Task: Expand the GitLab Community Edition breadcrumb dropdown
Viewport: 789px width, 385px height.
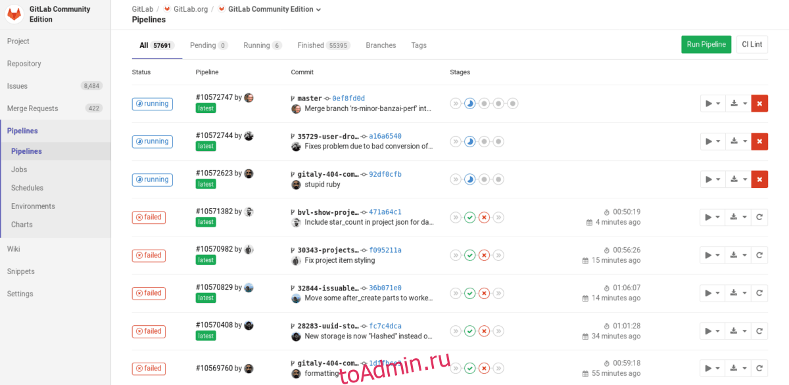Action: tap(319, 9)
